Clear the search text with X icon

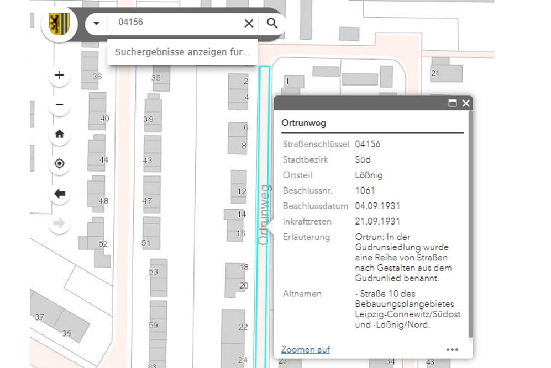click(249, 23)
